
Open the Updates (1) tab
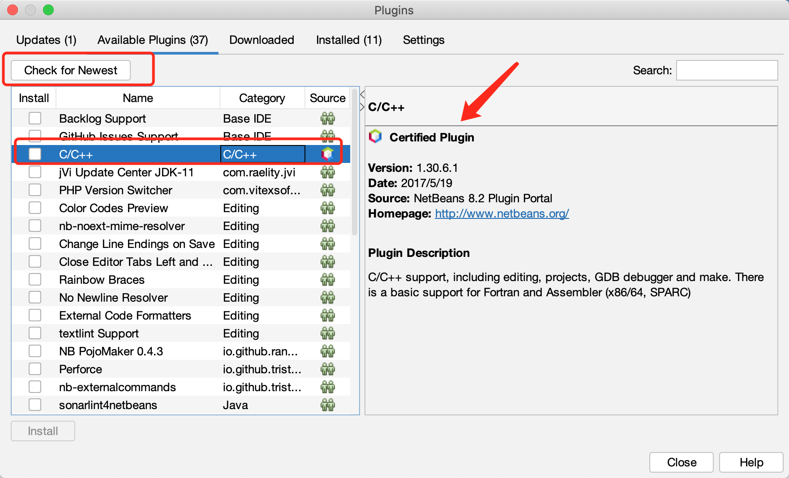(x=46, y=40)
